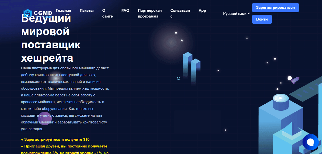
Task: Open the Связаться с menu item
Action: pyautogui.click(x=180, y=14)
